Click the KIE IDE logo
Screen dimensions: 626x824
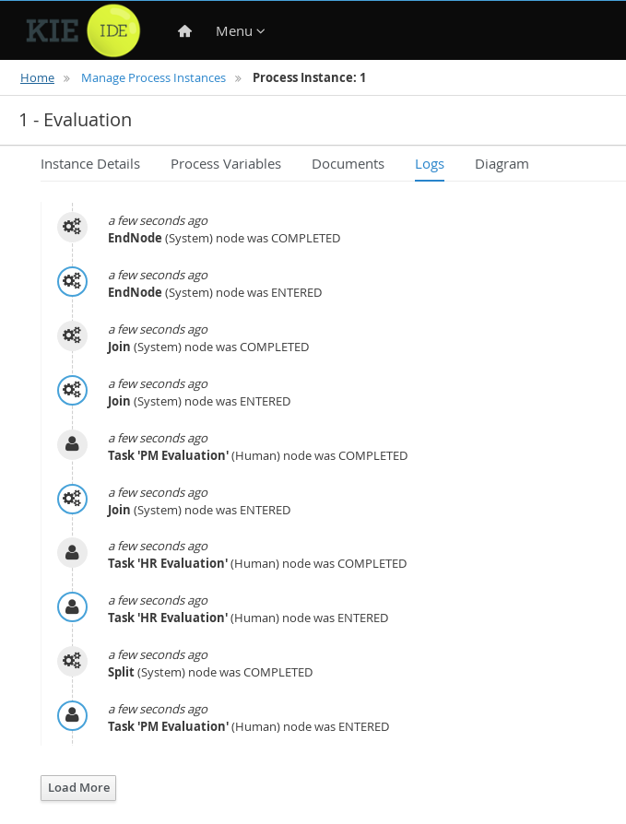[83, 30]
